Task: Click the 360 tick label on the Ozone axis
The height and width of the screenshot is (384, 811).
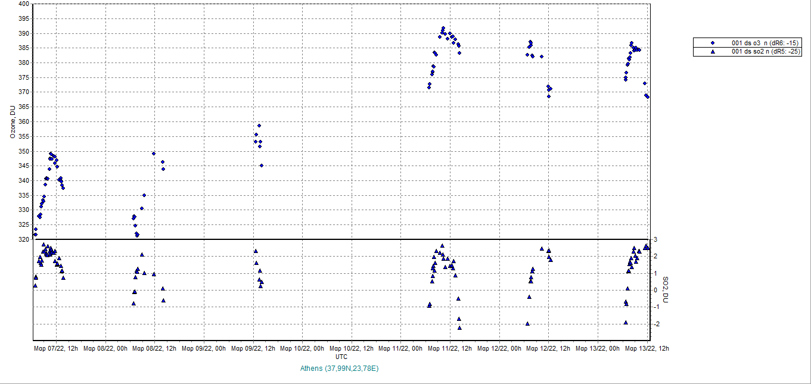Action: tap(23, 121)
